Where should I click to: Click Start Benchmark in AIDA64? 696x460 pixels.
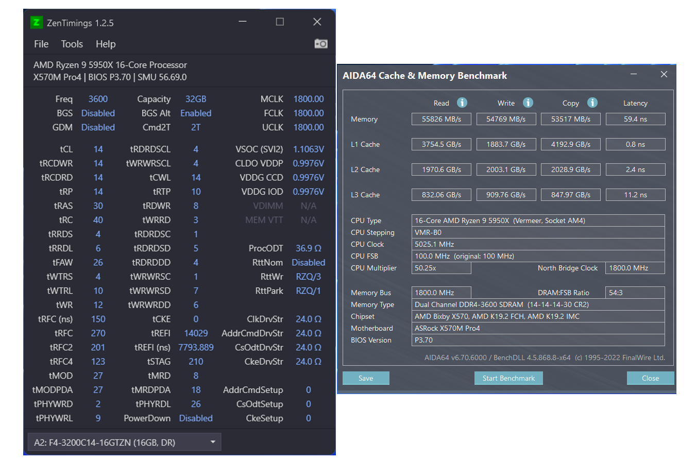coord(508,378)
